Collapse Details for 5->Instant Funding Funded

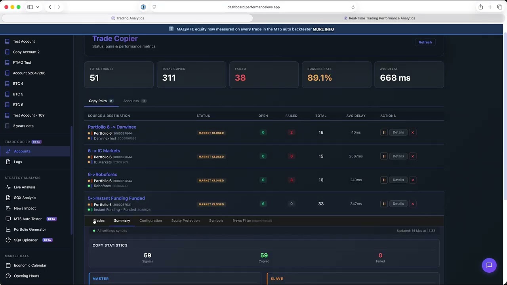[x=398, y=204]
